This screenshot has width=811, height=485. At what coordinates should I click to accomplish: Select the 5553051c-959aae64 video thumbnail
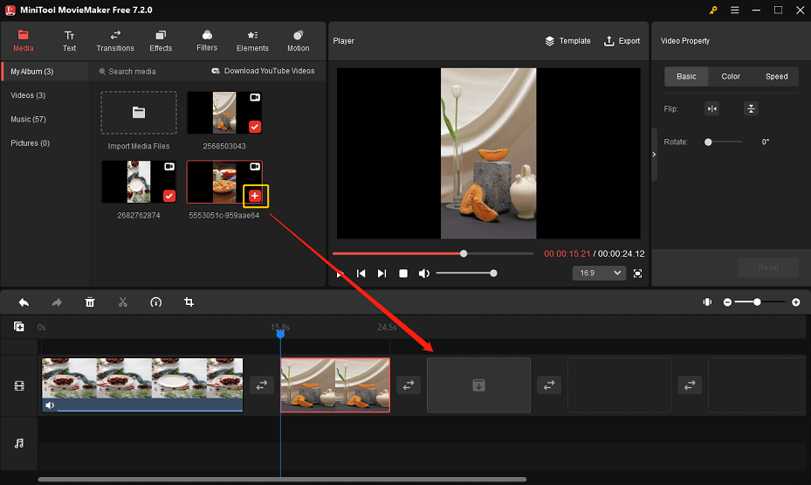pos(224,182)
